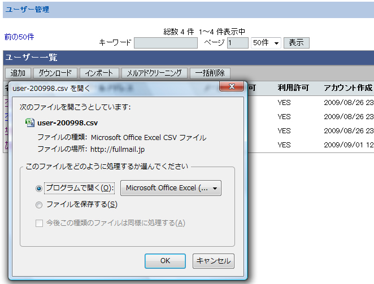Viewport: 374px width, 284px height.
Task: Open the 50件 page size dropdown
Action: [266, 43]
